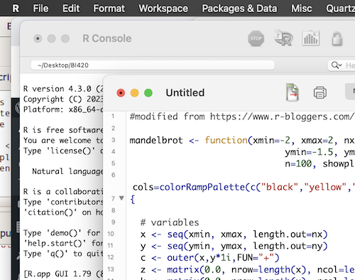Click line number 10 in the gutter

(111, 234)
